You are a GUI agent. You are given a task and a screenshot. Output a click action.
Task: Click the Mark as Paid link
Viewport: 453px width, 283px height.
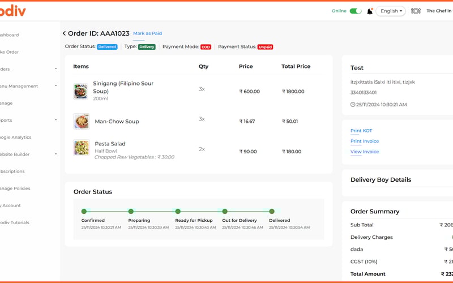[x=147, y=33]
